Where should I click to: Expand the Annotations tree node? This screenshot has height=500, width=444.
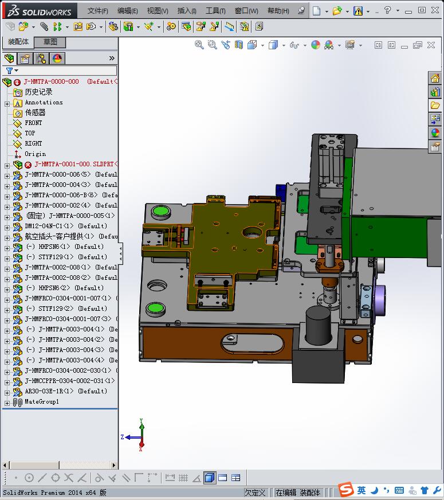(7, 104)
